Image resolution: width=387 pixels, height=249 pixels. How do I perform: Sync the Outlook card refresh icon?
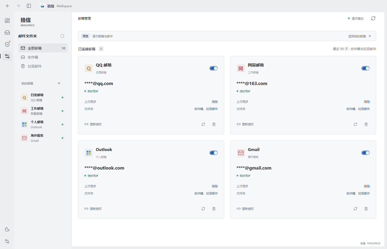click(203, 209)
